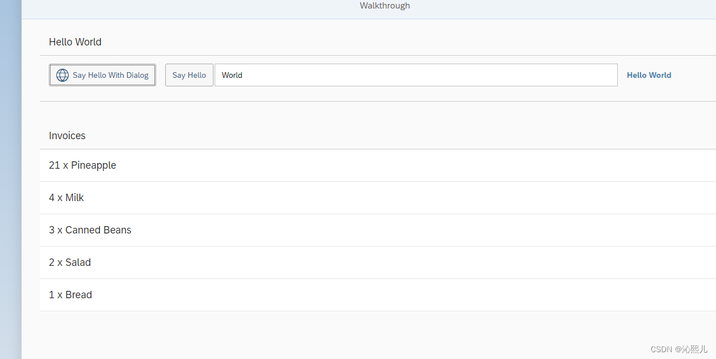Viewport: 716px width, 359px height.
Task: Click the Hello World panel header
Action: pos(75,42)
